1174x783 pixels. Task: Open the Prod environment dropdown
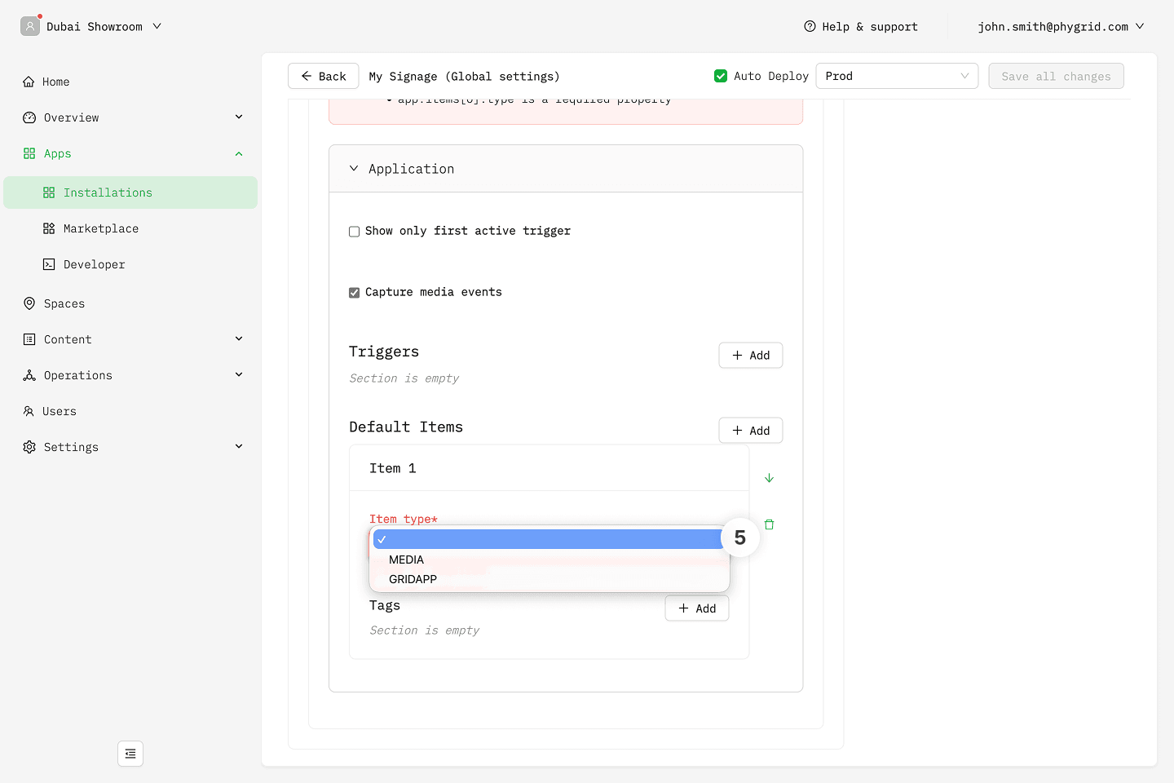[x=896, y=76]
